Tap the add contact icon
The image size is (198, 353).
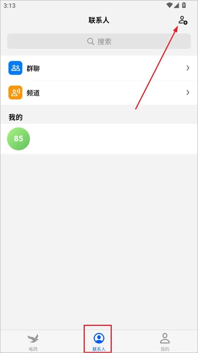point(183,20)
